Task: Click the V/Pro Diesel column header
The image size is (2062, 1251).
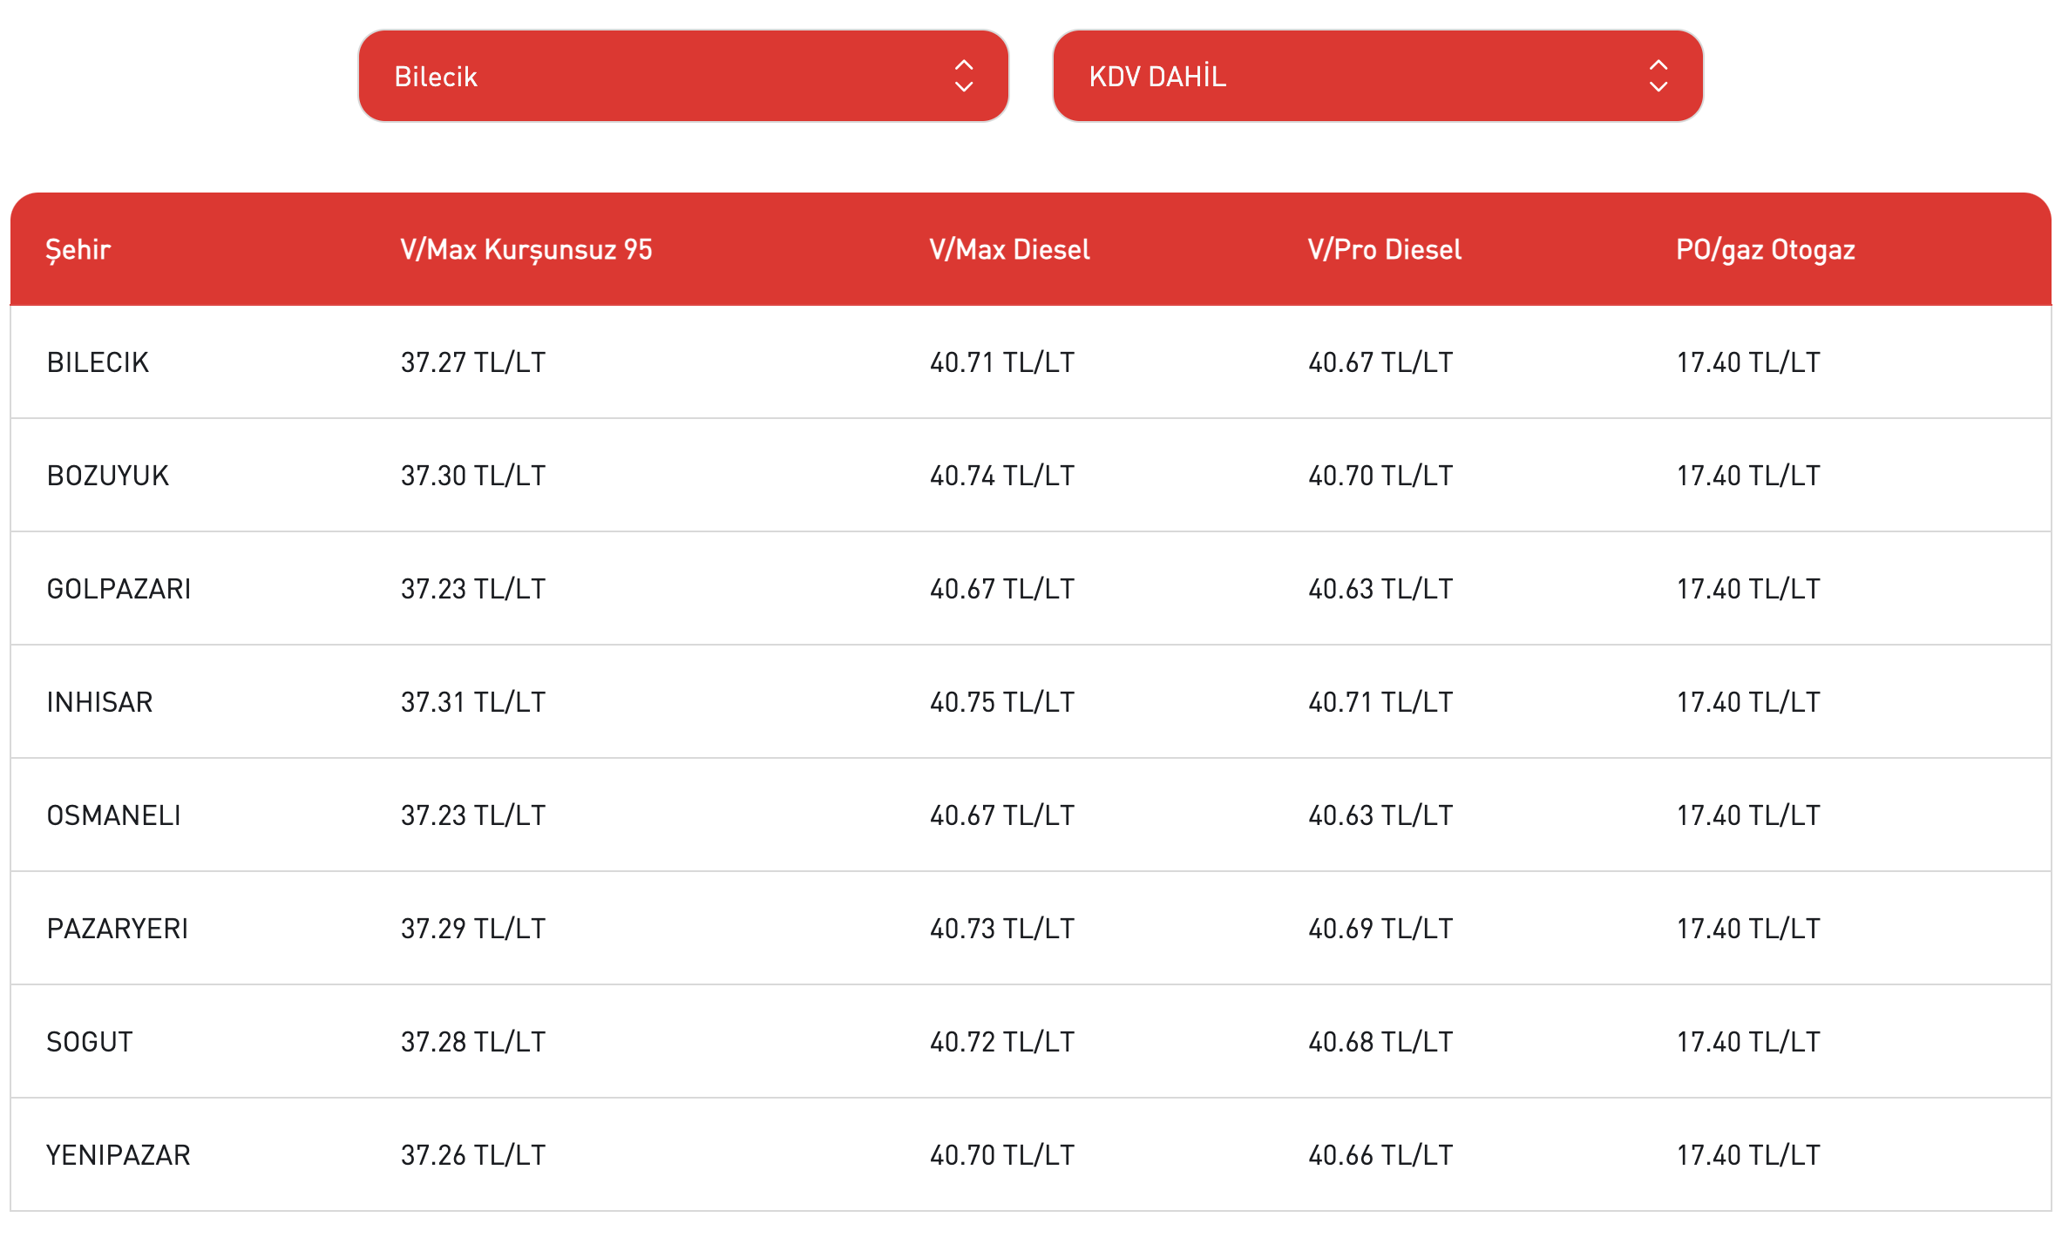Action: pos(1384,250)
